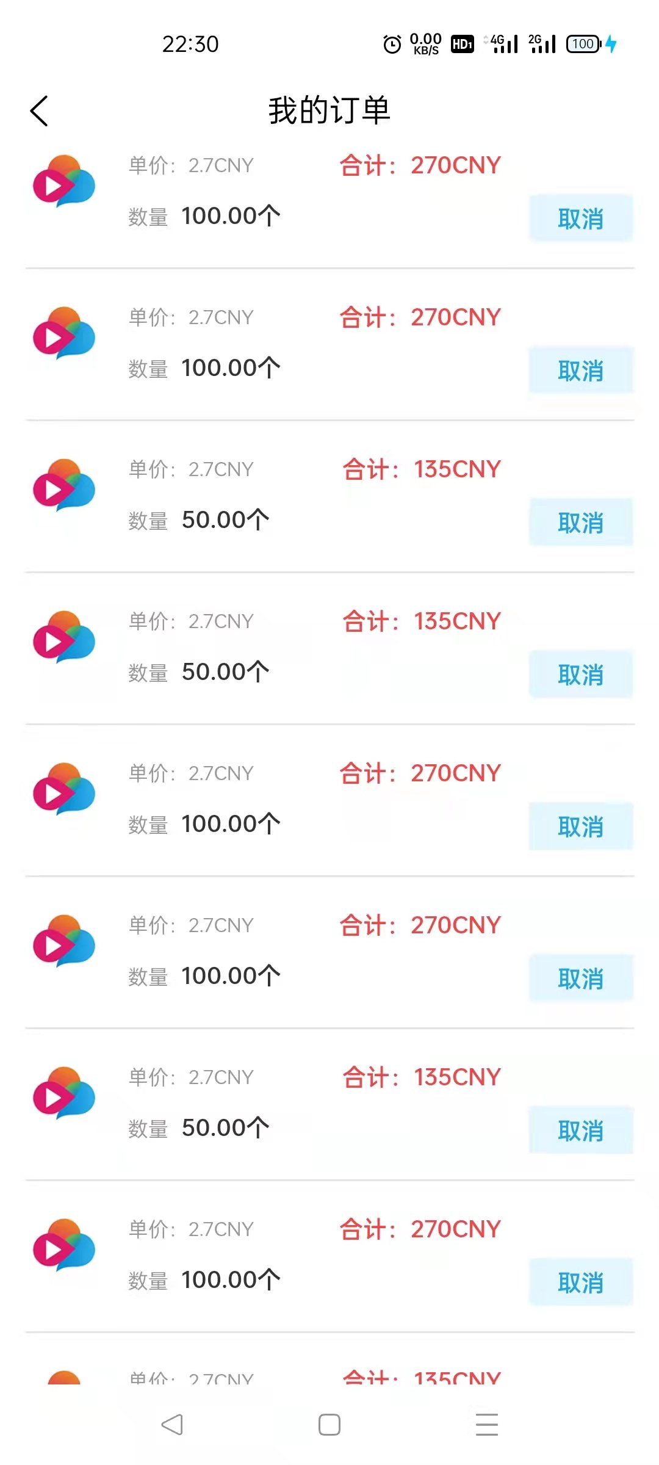Tap the back arrow on My Orders header
This screenshot has height=1465, width=659.
point(39,111)
